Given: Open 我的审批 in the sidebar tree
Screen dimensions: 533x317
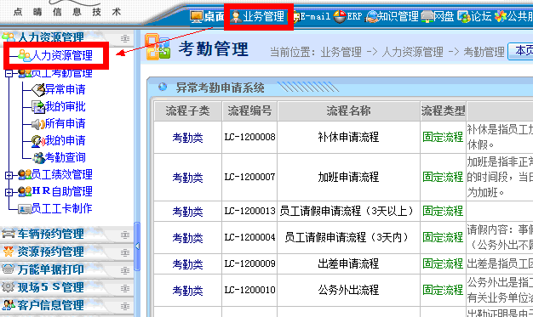Looking at the screenshot, I should 65,106.
